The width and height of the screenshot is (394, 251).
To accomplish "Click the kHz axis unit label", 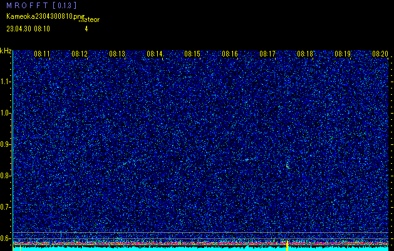I will pyautogui.click(x=6, y=51).
